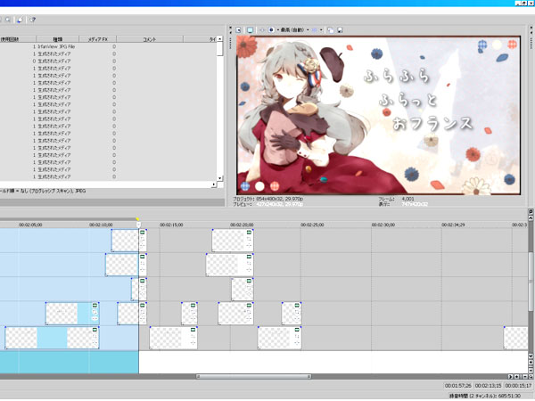Click timeline ruler at 00:02:30;00
This screenshot has height=401, width=535.
pos(383,225)
